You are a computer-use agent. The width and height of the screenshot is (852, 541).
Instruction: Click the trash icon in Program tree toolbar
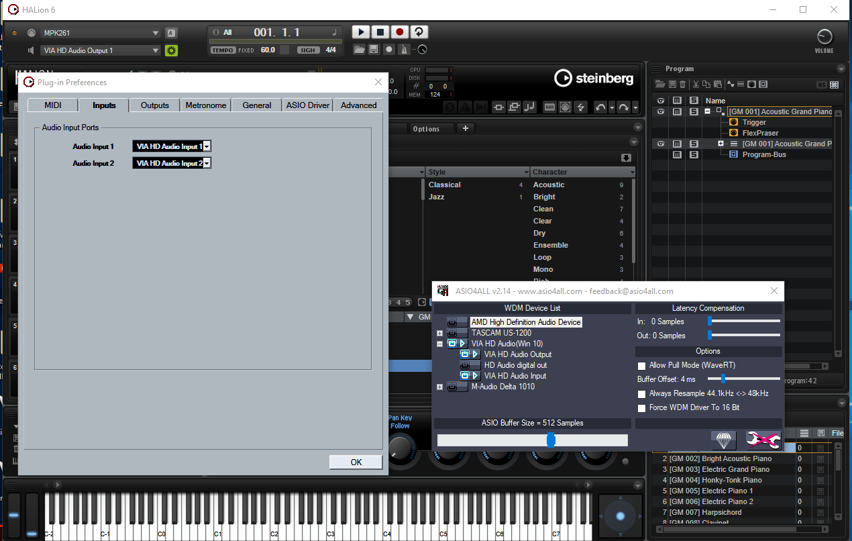pos(682,85)
